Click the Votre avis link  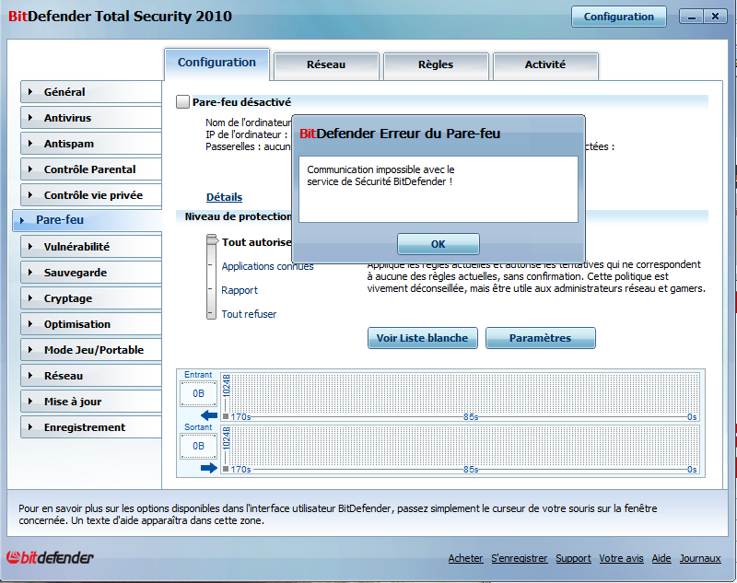click(x=621, y=558)
